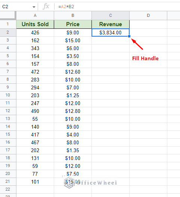The height and width of the screenshot is (197, 180).
Task: Select column A header
Action: (35, 15)
